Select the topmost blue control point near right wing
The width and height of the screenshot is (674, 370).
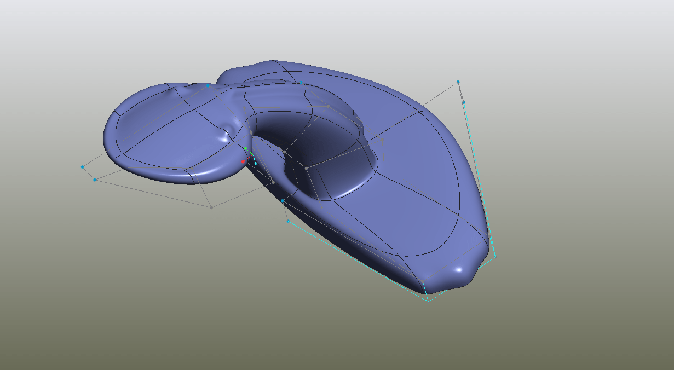[458, 82]
